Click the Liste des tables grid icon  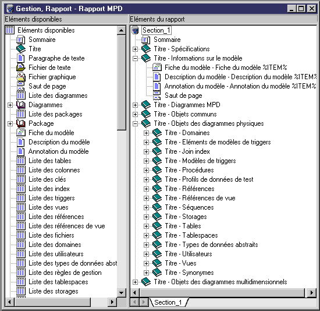click(x=21, y=161)
